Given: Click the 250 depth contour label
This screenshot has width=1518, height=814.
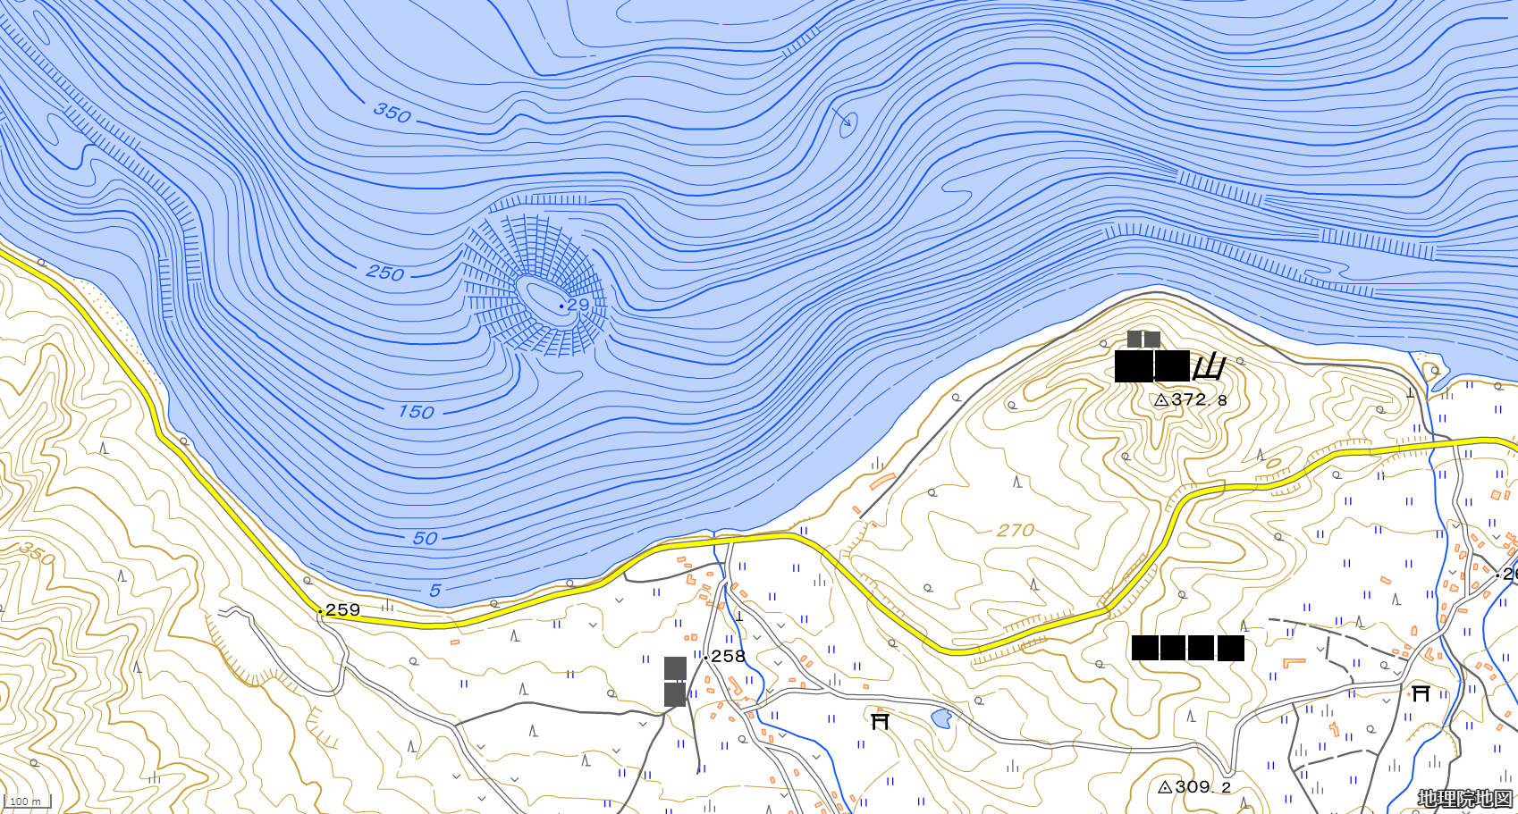Looking at the screenshot, I should [x=385, y=273].
